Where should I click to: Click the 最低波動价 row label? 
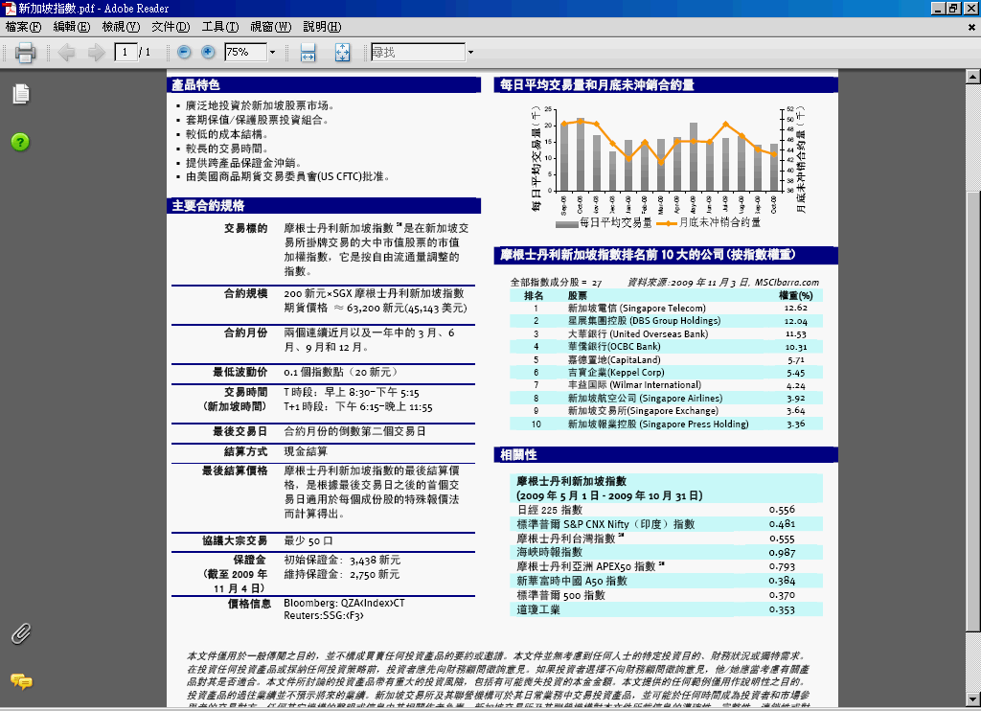[240, 372]
